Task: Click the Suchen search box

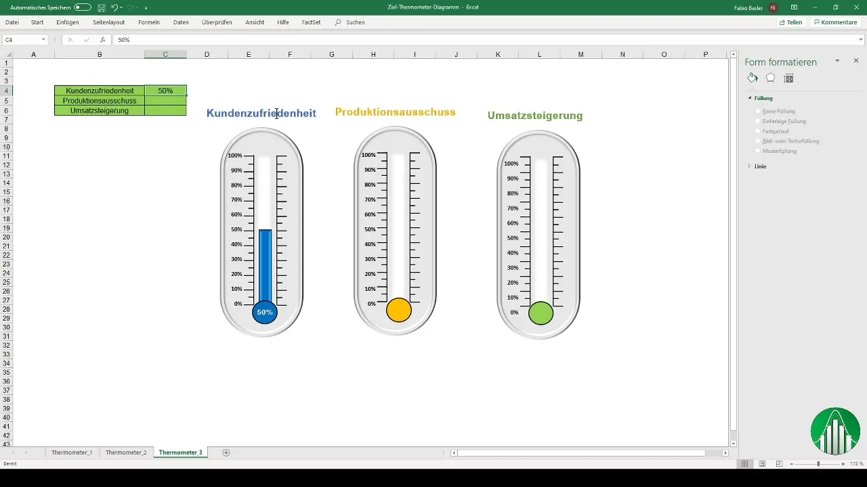Action: click(x=350, y=22)
